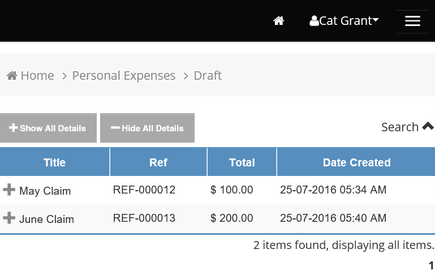Sort by the Total column header
The height and width of the screenshot is (275, 435).
pyautogui.click(x=242, y=162)
